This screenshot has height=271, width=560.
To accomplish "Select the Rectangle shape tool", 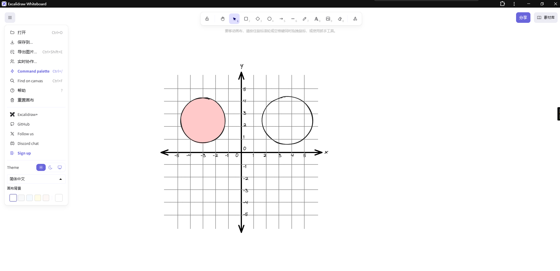I will pyautogui.click(x=246, y=19).
